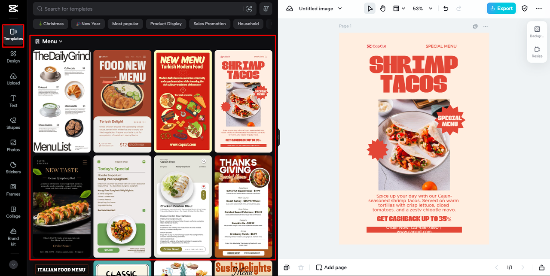This screenshot has width=550, height=276.
Task: Select GET CASHBACK UP TO 35% text
Action: click(414, 218)
